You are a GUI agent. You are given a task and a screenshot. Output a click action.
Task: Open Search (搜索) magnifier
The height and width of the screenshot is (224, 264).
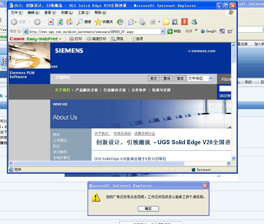click(x=84, y=22)
